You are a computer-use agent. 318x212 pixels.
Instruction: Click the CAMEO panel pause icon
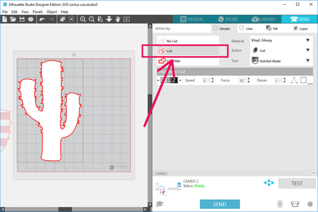(x=314, y=173)
